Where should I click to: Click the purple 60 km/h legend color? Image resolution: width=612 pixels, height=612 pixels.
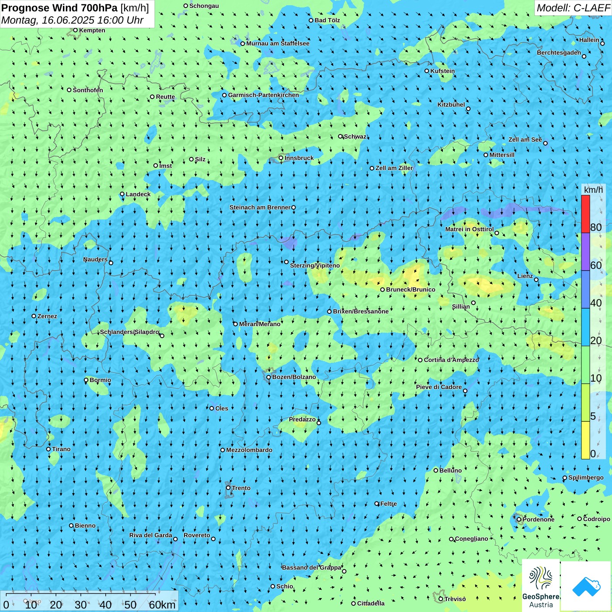tap(585, 252)
